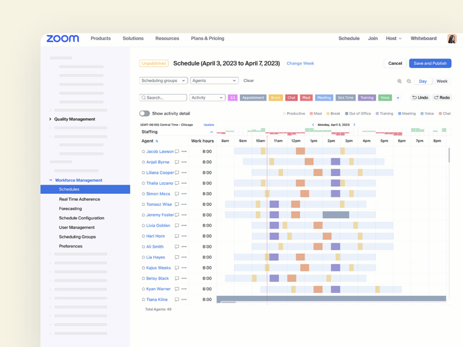The height and width of the screenshot is (347, 463).
Task: Select the Day view option
Action: pos(422,81)
